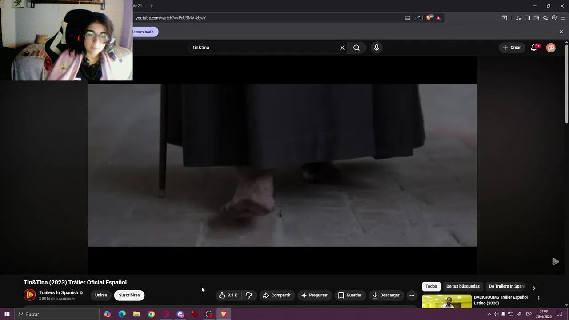Click the Brave browser taskbar icon
Image resolution: width=569 pixels, height=320 pixels.
[x=224, y=314]
